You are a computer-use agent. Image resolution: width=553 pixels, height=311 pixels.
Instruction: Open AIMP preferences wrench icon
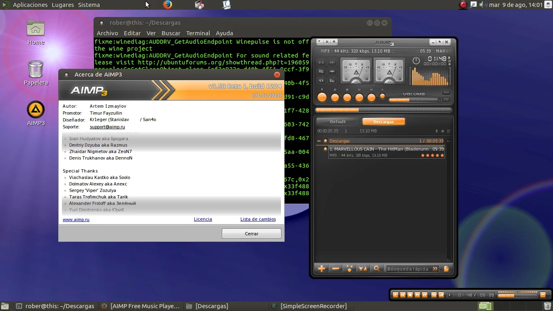coord(327,42)
